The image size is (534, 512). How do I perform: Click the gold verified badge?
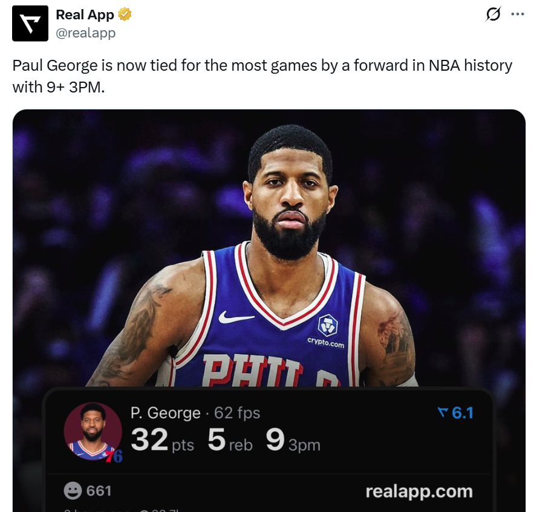125,15
